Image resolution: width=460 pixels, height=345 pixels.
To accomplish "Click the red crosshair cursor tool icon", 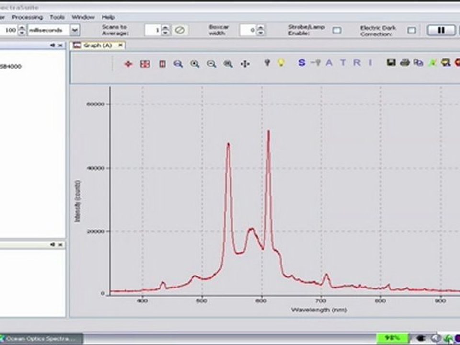I will (x=128, y=64).
